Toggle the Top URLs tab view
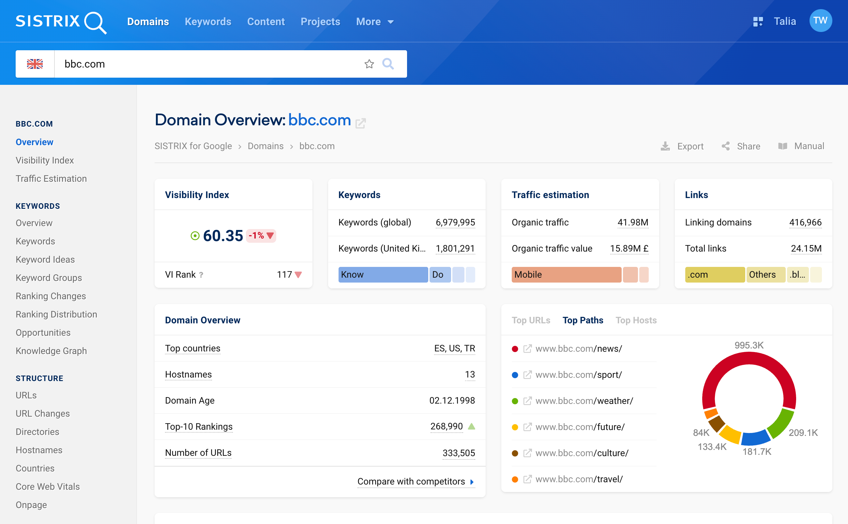This screenshot has width=848, height=524. 530,320
